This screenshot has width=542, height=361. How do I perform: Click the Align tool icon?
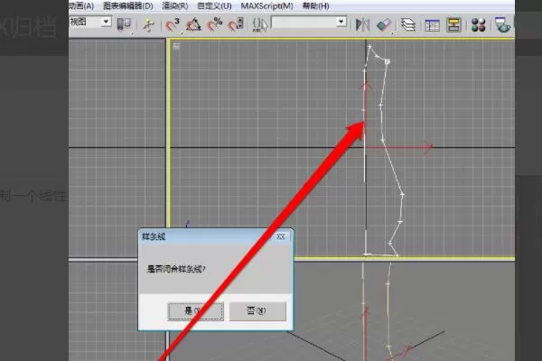pyautogui.click(x=384, y=24)
